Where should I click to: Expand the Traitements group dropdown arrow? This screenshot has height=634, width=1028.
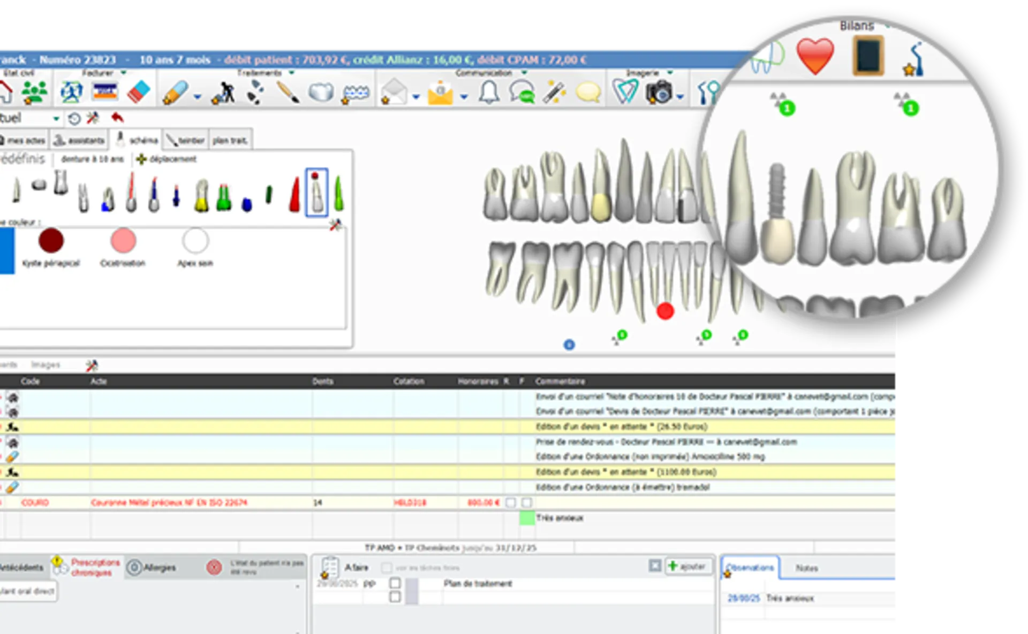292,72
